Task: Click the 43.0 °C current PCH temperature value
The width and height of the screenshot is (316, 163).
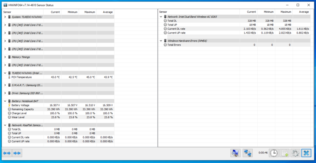Action: click(55, 77)
